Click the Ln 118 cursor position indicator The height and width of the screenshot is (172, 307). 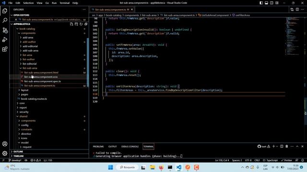pyautogui.click(x=222, y=161)
